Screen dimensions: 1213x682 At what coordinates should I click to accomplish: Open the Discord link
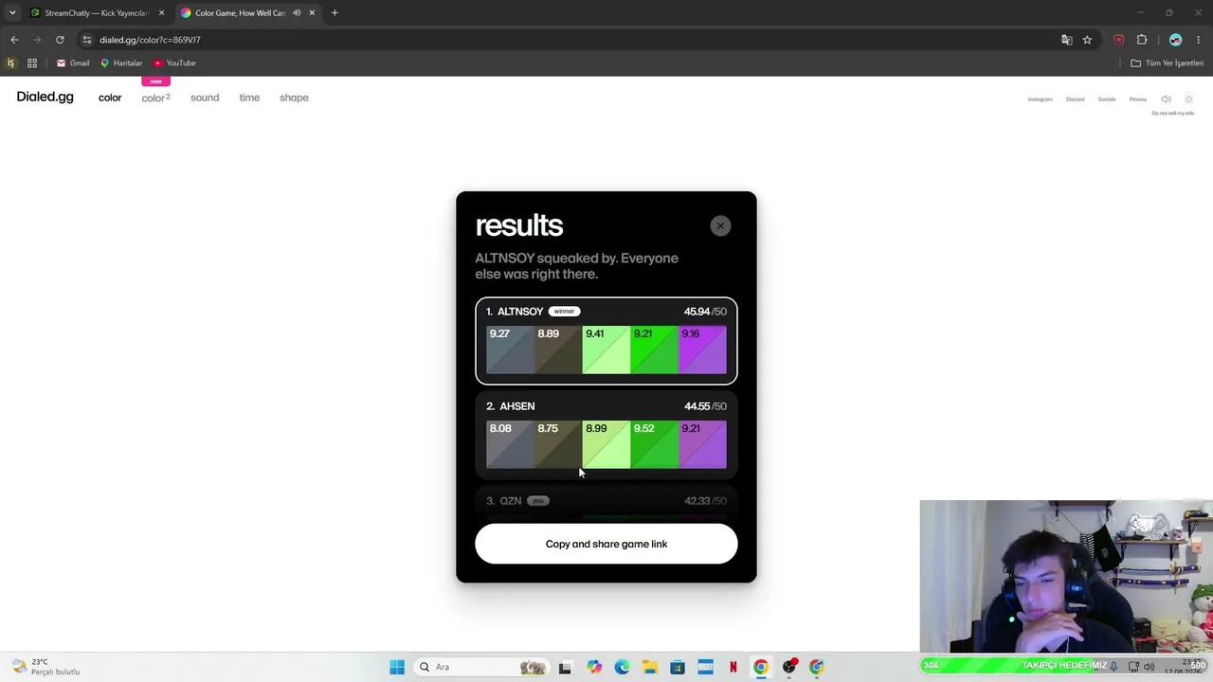pyautogui.click(x=1075, y=99)
